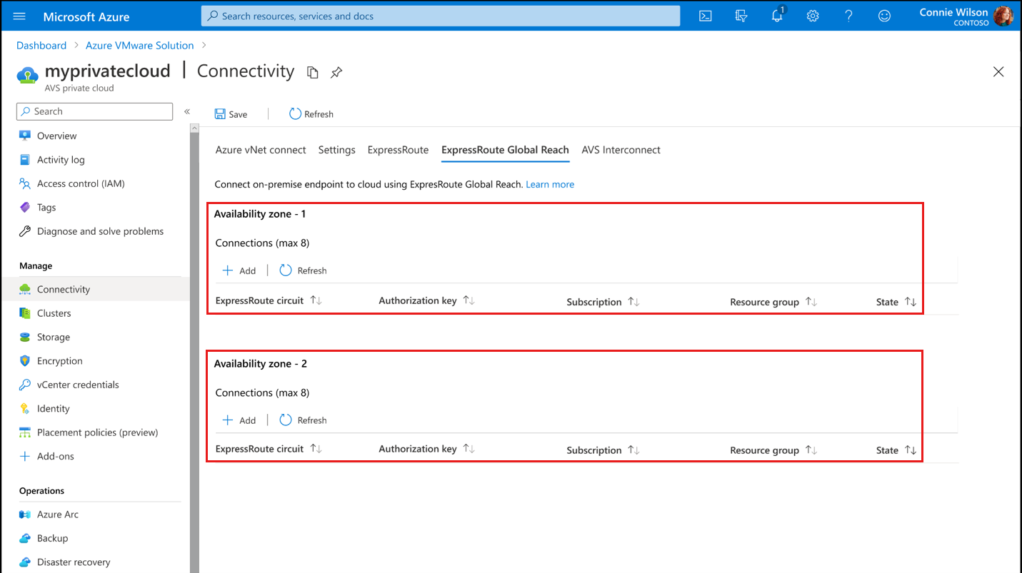Switch to the AVS Interconnect tab
This screenshot has width=1022, height=573.
pos(621,150)
